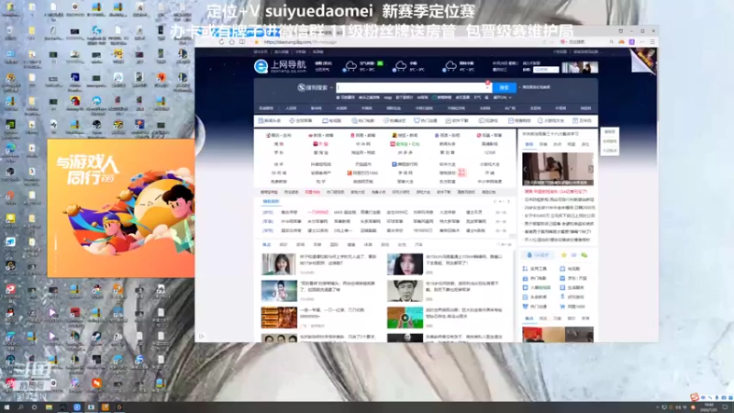Click the 上网导航 site logo

[280, 66]
